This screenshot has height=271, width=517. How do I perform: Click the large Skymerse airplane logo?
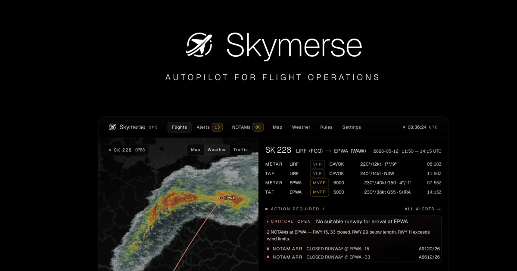click(199, 45)
